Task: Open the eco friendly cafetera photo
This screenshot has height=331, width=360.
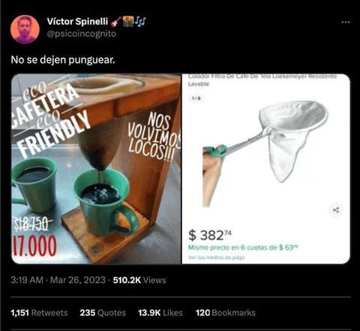Action: click(96, 169)
